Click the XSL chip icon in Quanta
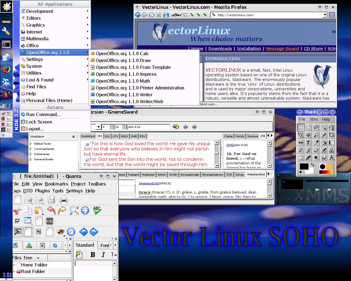 50,221
